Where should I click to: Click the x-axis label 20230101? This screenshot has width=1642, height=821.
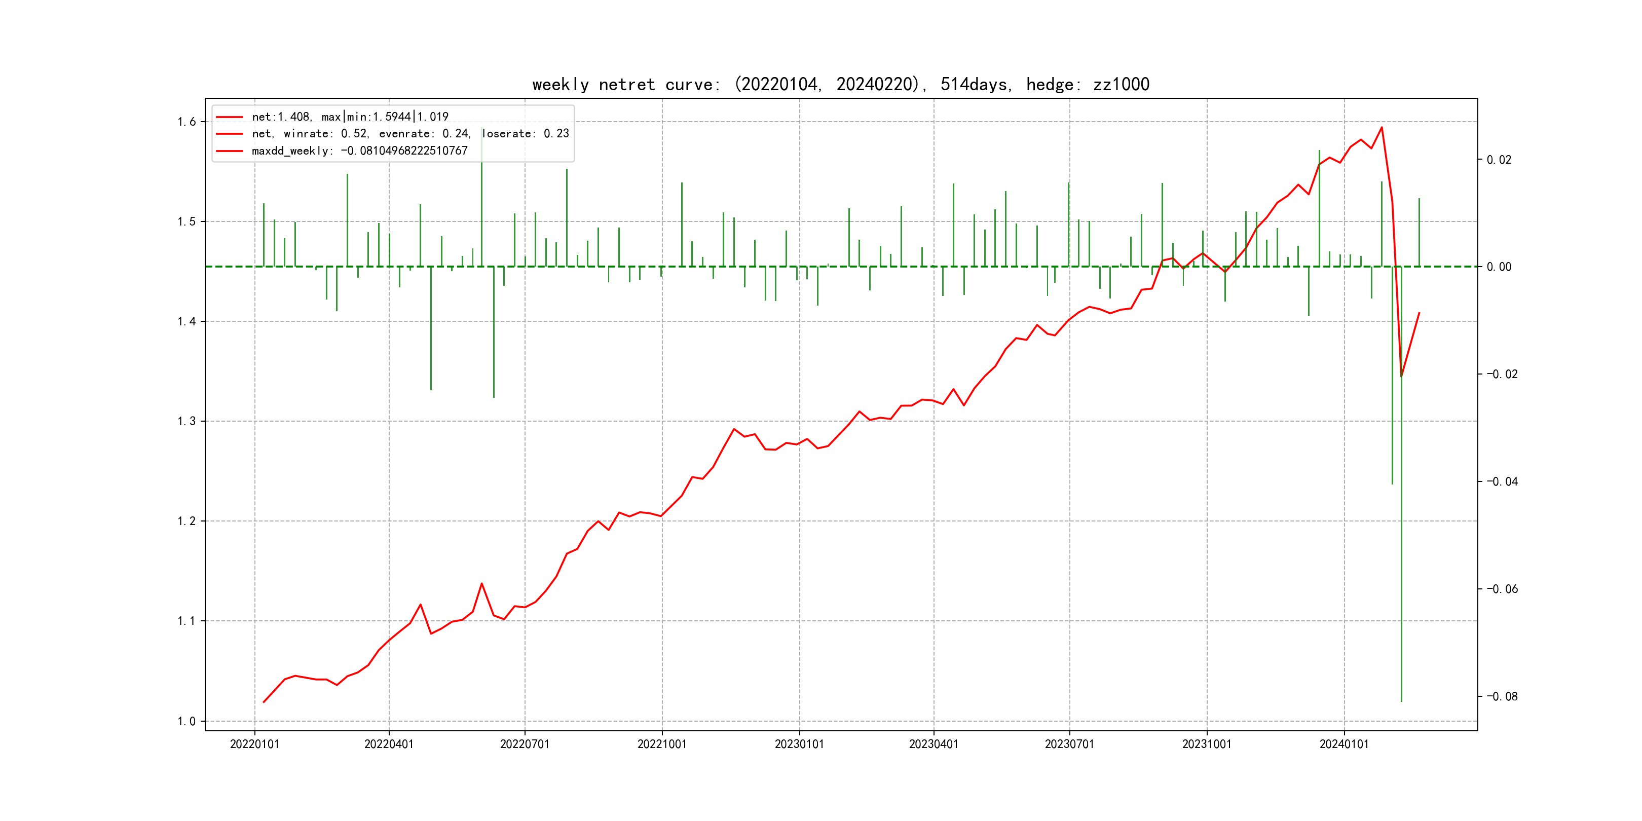pyautogui.click(x=799, y=744)
